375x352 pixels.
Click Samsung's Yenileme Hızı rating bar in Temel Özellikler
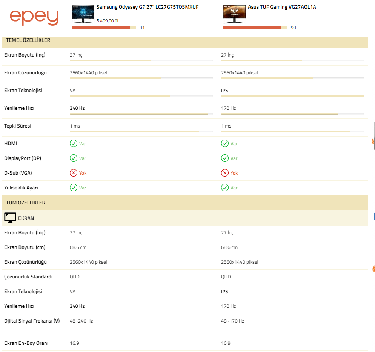[x=141, y=114]
